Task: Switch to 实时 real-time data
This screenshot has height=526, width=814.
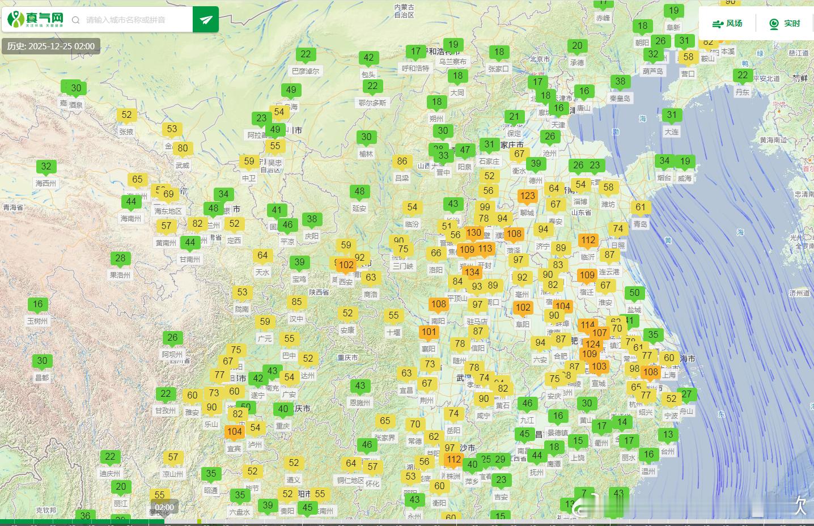Action: coord(785,24)
